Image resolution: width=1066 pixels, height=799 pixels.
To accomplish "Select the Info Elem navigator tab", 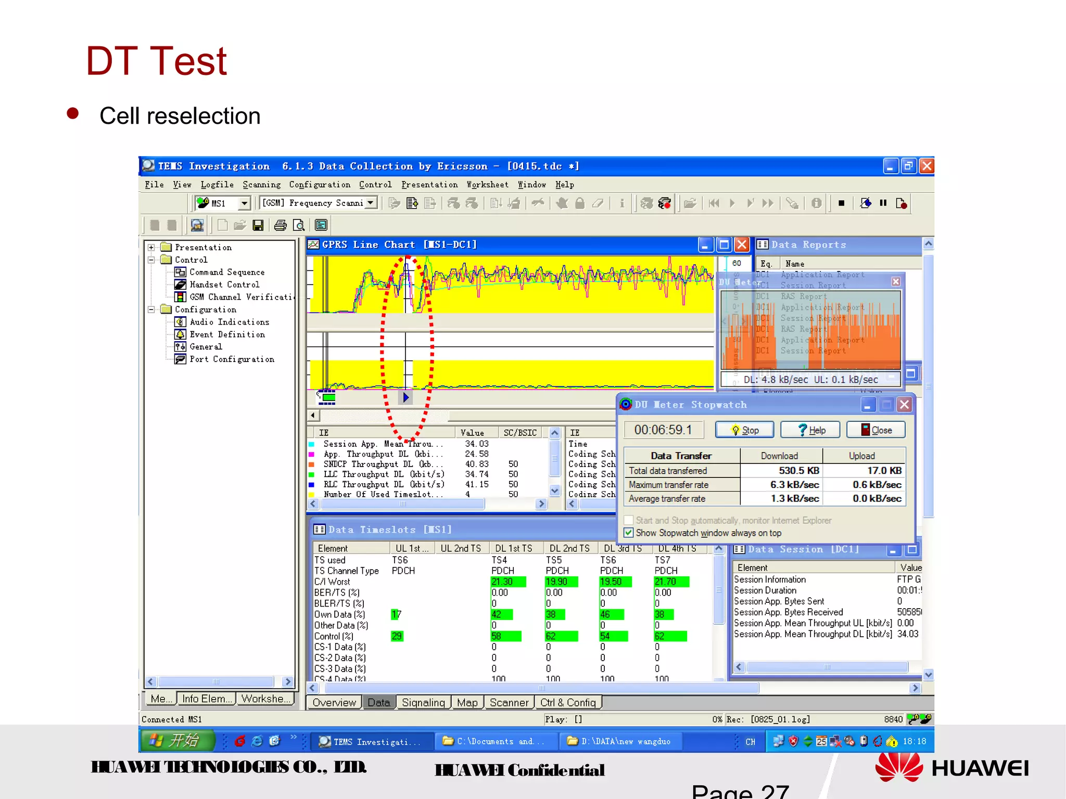I will (207, 699).
